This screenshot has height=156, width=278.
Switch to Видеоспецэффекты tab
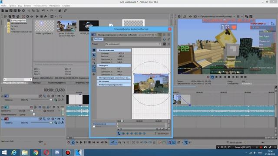[57, 83]
